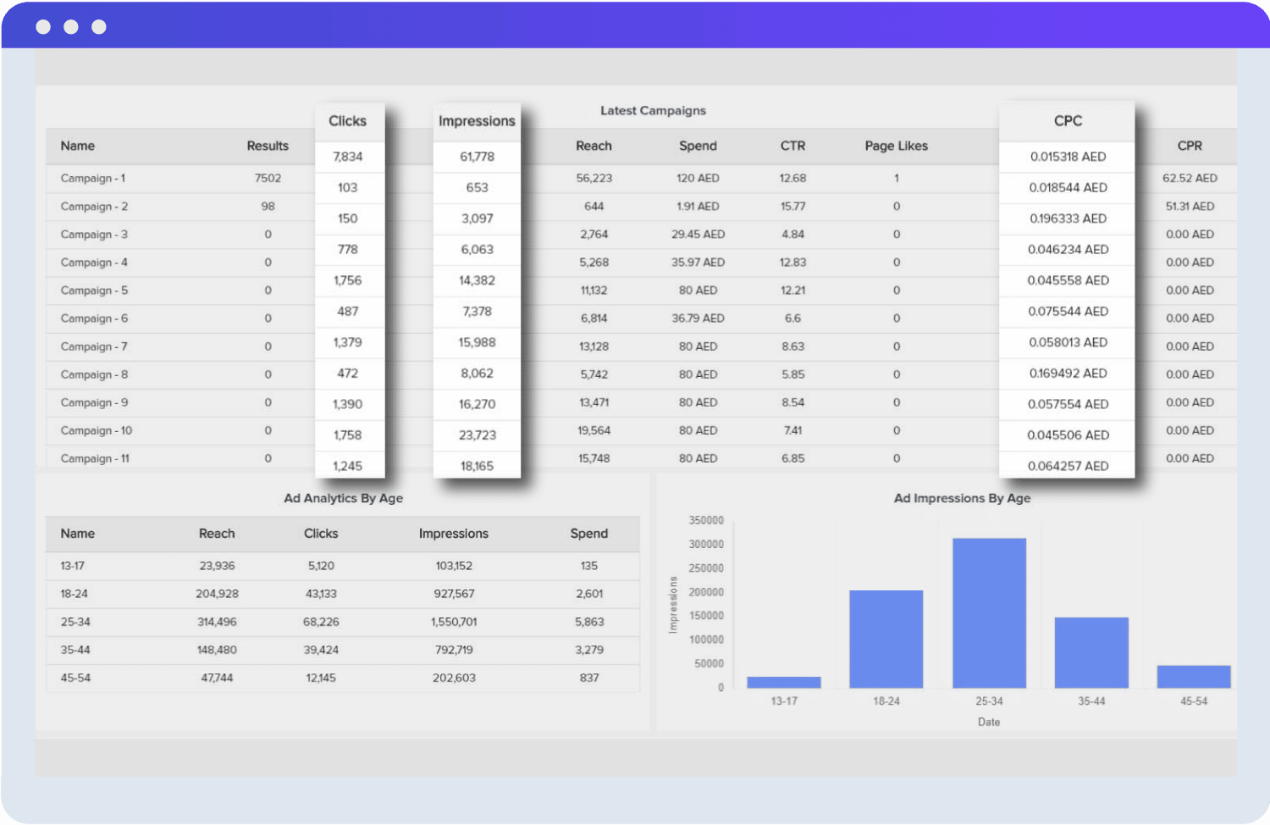The width and height of the screenshot is (1270, 825).
Task: Click the Spend column header
Action: pyautogui.click(x=698, y=146)
